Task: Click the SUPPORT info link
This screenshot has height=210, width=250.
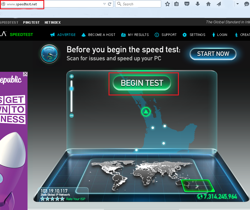Action: 165,35
